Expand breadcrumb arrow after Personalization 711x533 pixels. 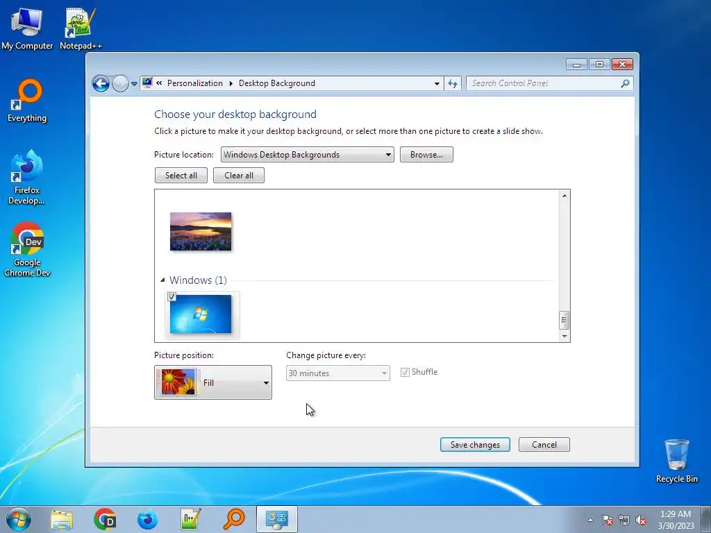pyautogui.click(x=231, y=83)
